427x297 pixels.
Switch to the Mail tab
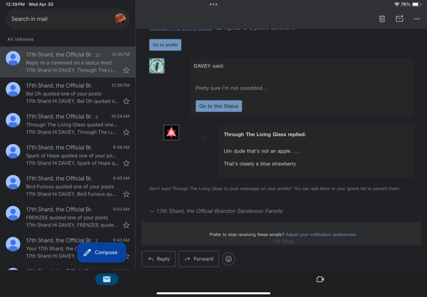tap(107, 279)
